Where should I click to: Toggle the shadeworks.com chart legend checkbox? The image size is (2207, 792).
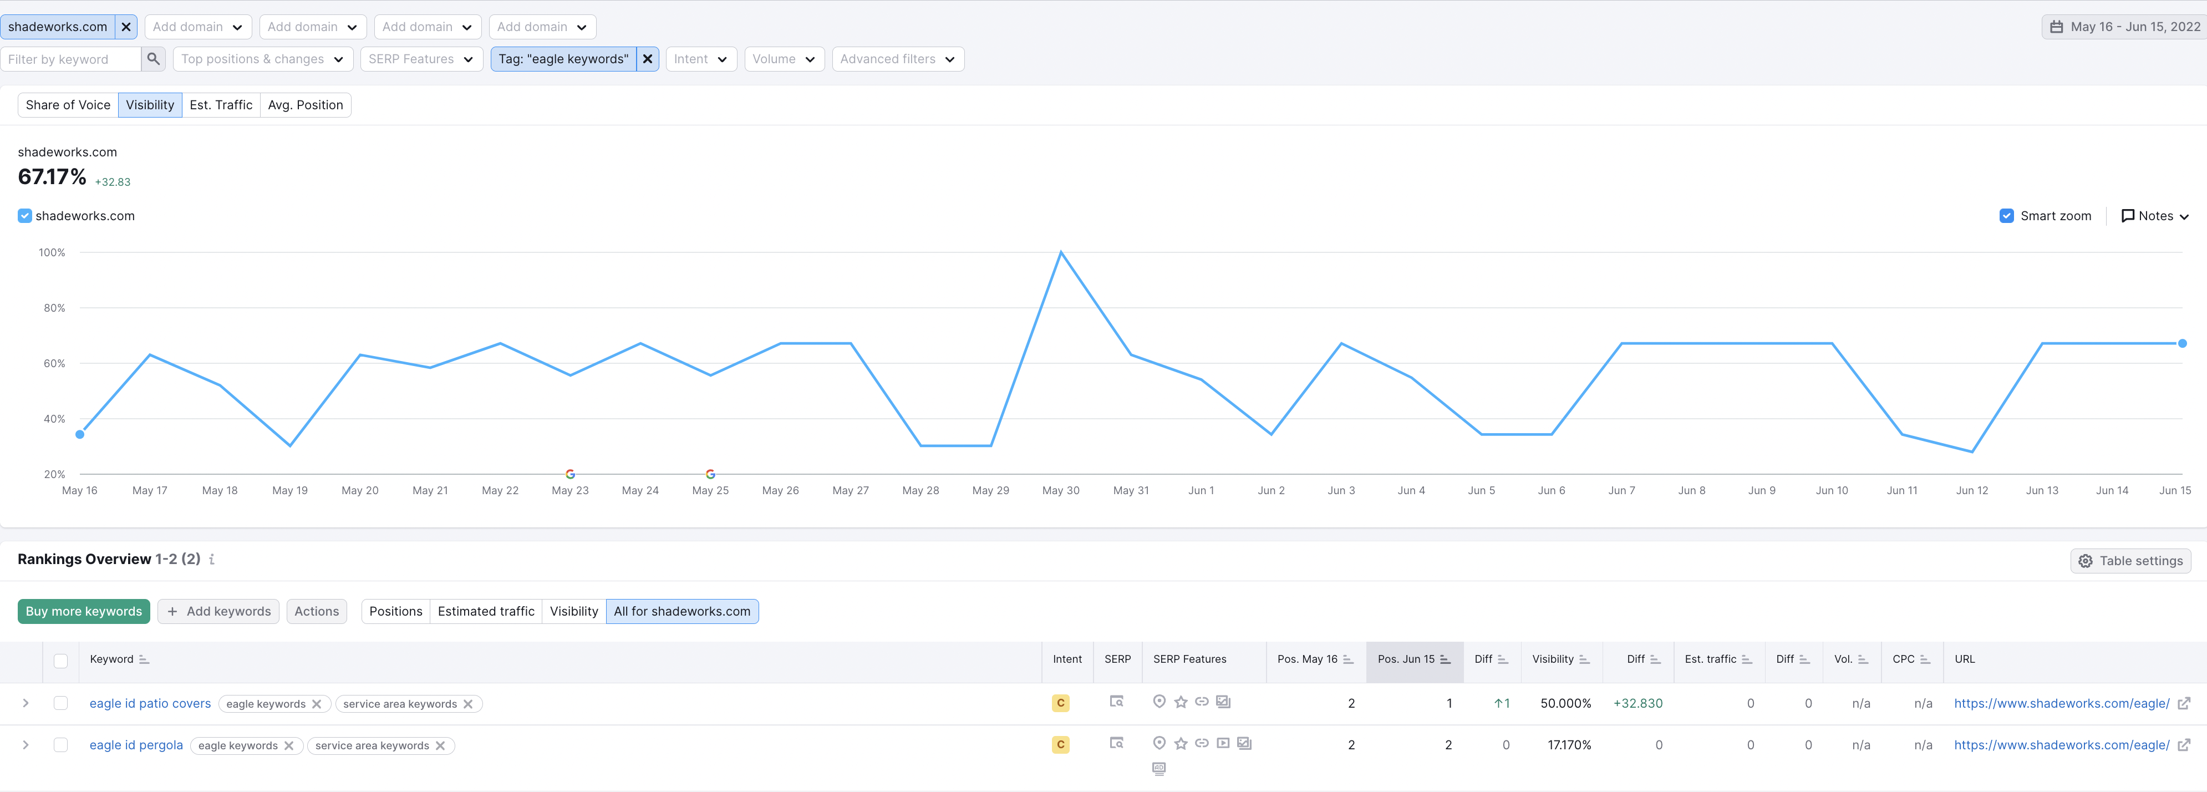click(x=25, y=216)
